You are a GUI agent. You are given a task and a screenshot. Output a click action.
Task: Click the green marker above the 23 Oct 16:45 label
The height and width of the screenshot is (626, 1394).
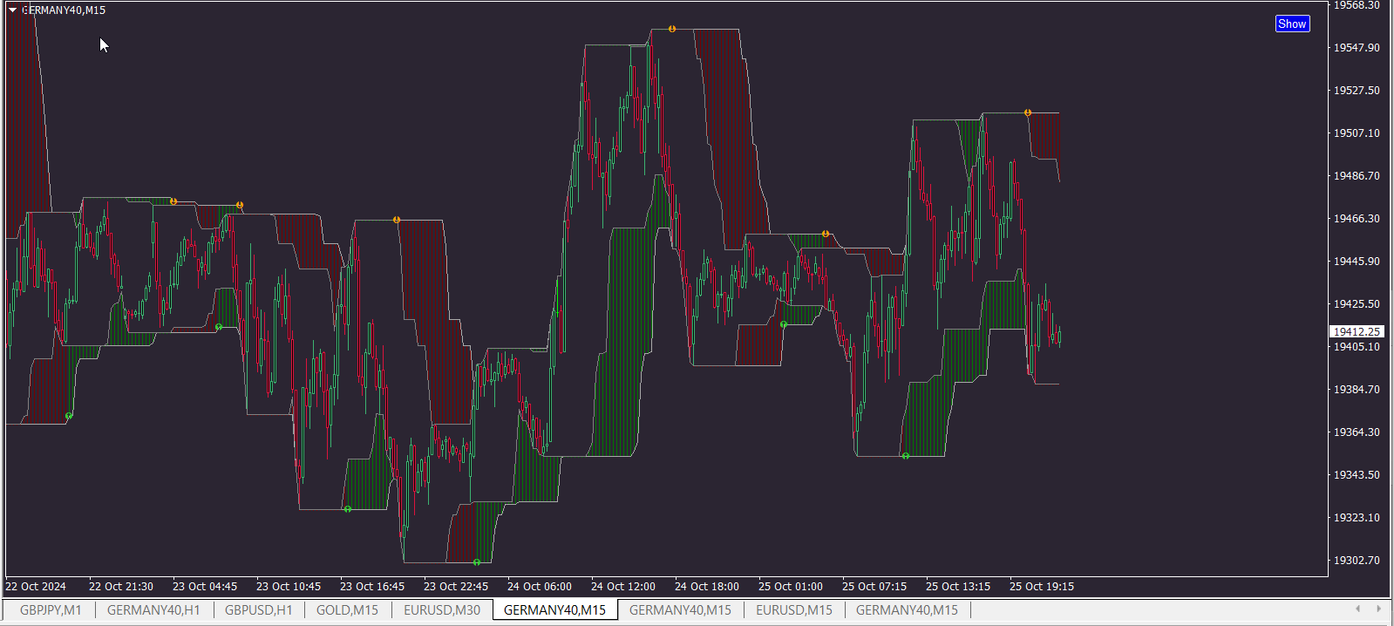pos(348,509)
